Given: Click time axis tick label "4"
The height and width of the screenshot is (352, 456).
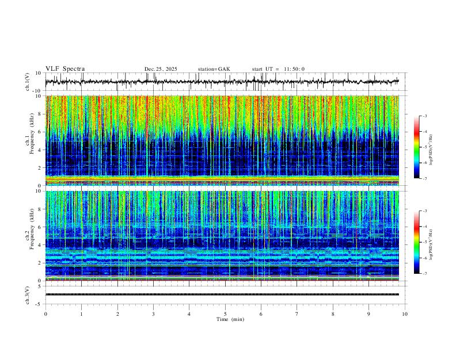Looking at the screenshot, I should [x=189, y=314].
